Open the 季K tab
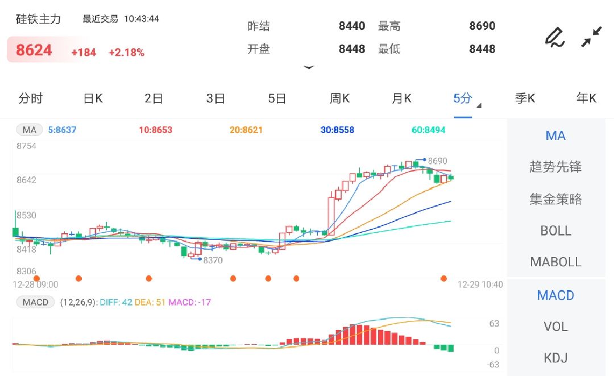Viewport: 614px width, 376px height. [x=525, y=98]
